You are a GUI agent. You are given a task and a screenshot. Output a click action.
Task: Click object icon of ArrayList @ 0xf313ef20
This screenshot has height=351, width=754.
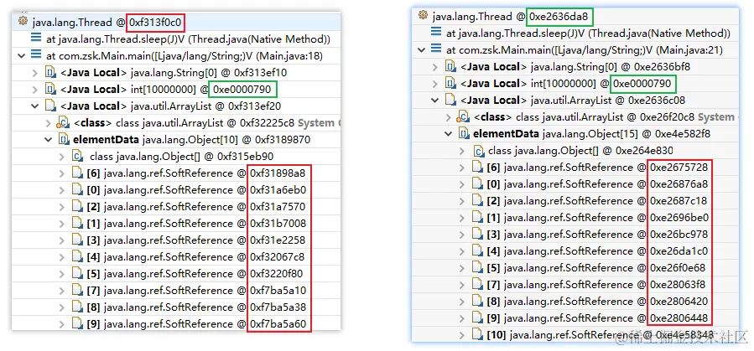[x=50, y=106]
